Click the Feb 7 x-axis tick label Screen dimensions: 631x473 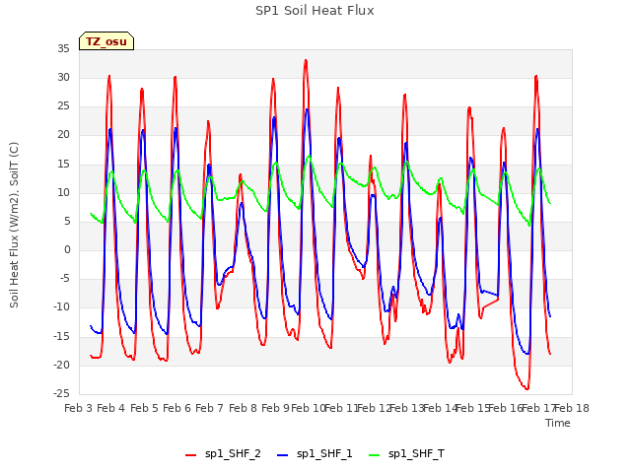point(209,408)
